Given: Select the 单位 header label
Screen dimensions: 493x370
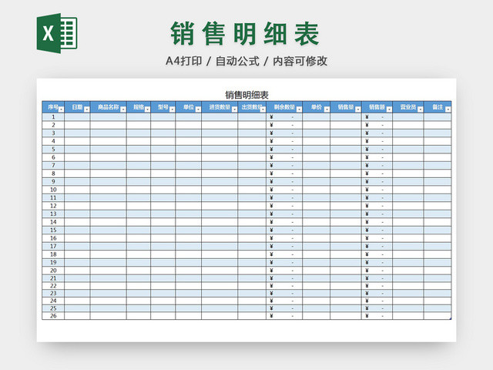Looking at the screenshot, I should point(189,107).
